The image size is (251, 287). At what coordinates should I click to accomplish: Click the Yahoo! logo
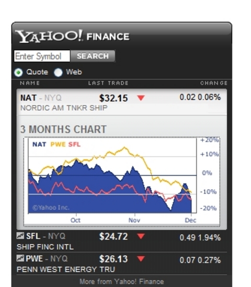click(49, 36)
